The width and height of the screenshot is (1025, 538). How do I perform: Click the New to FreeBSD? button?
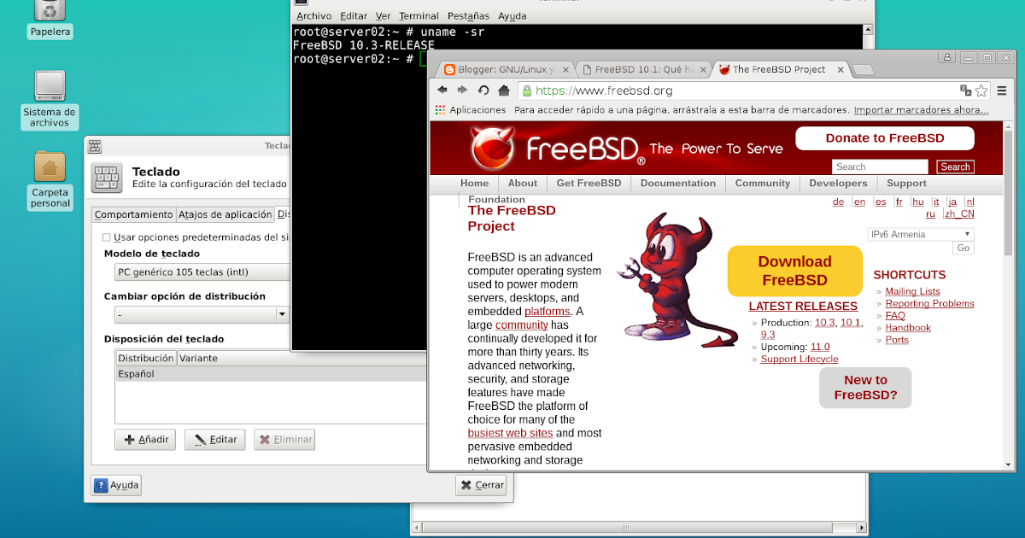click(865, 387)
